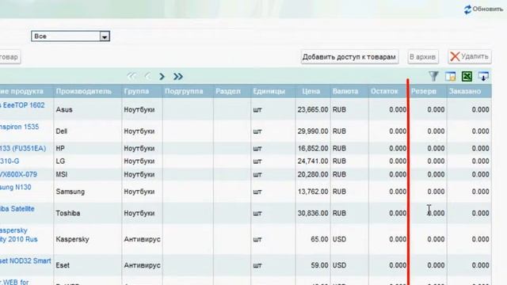Go to previous page arrow

click(147, 76)
